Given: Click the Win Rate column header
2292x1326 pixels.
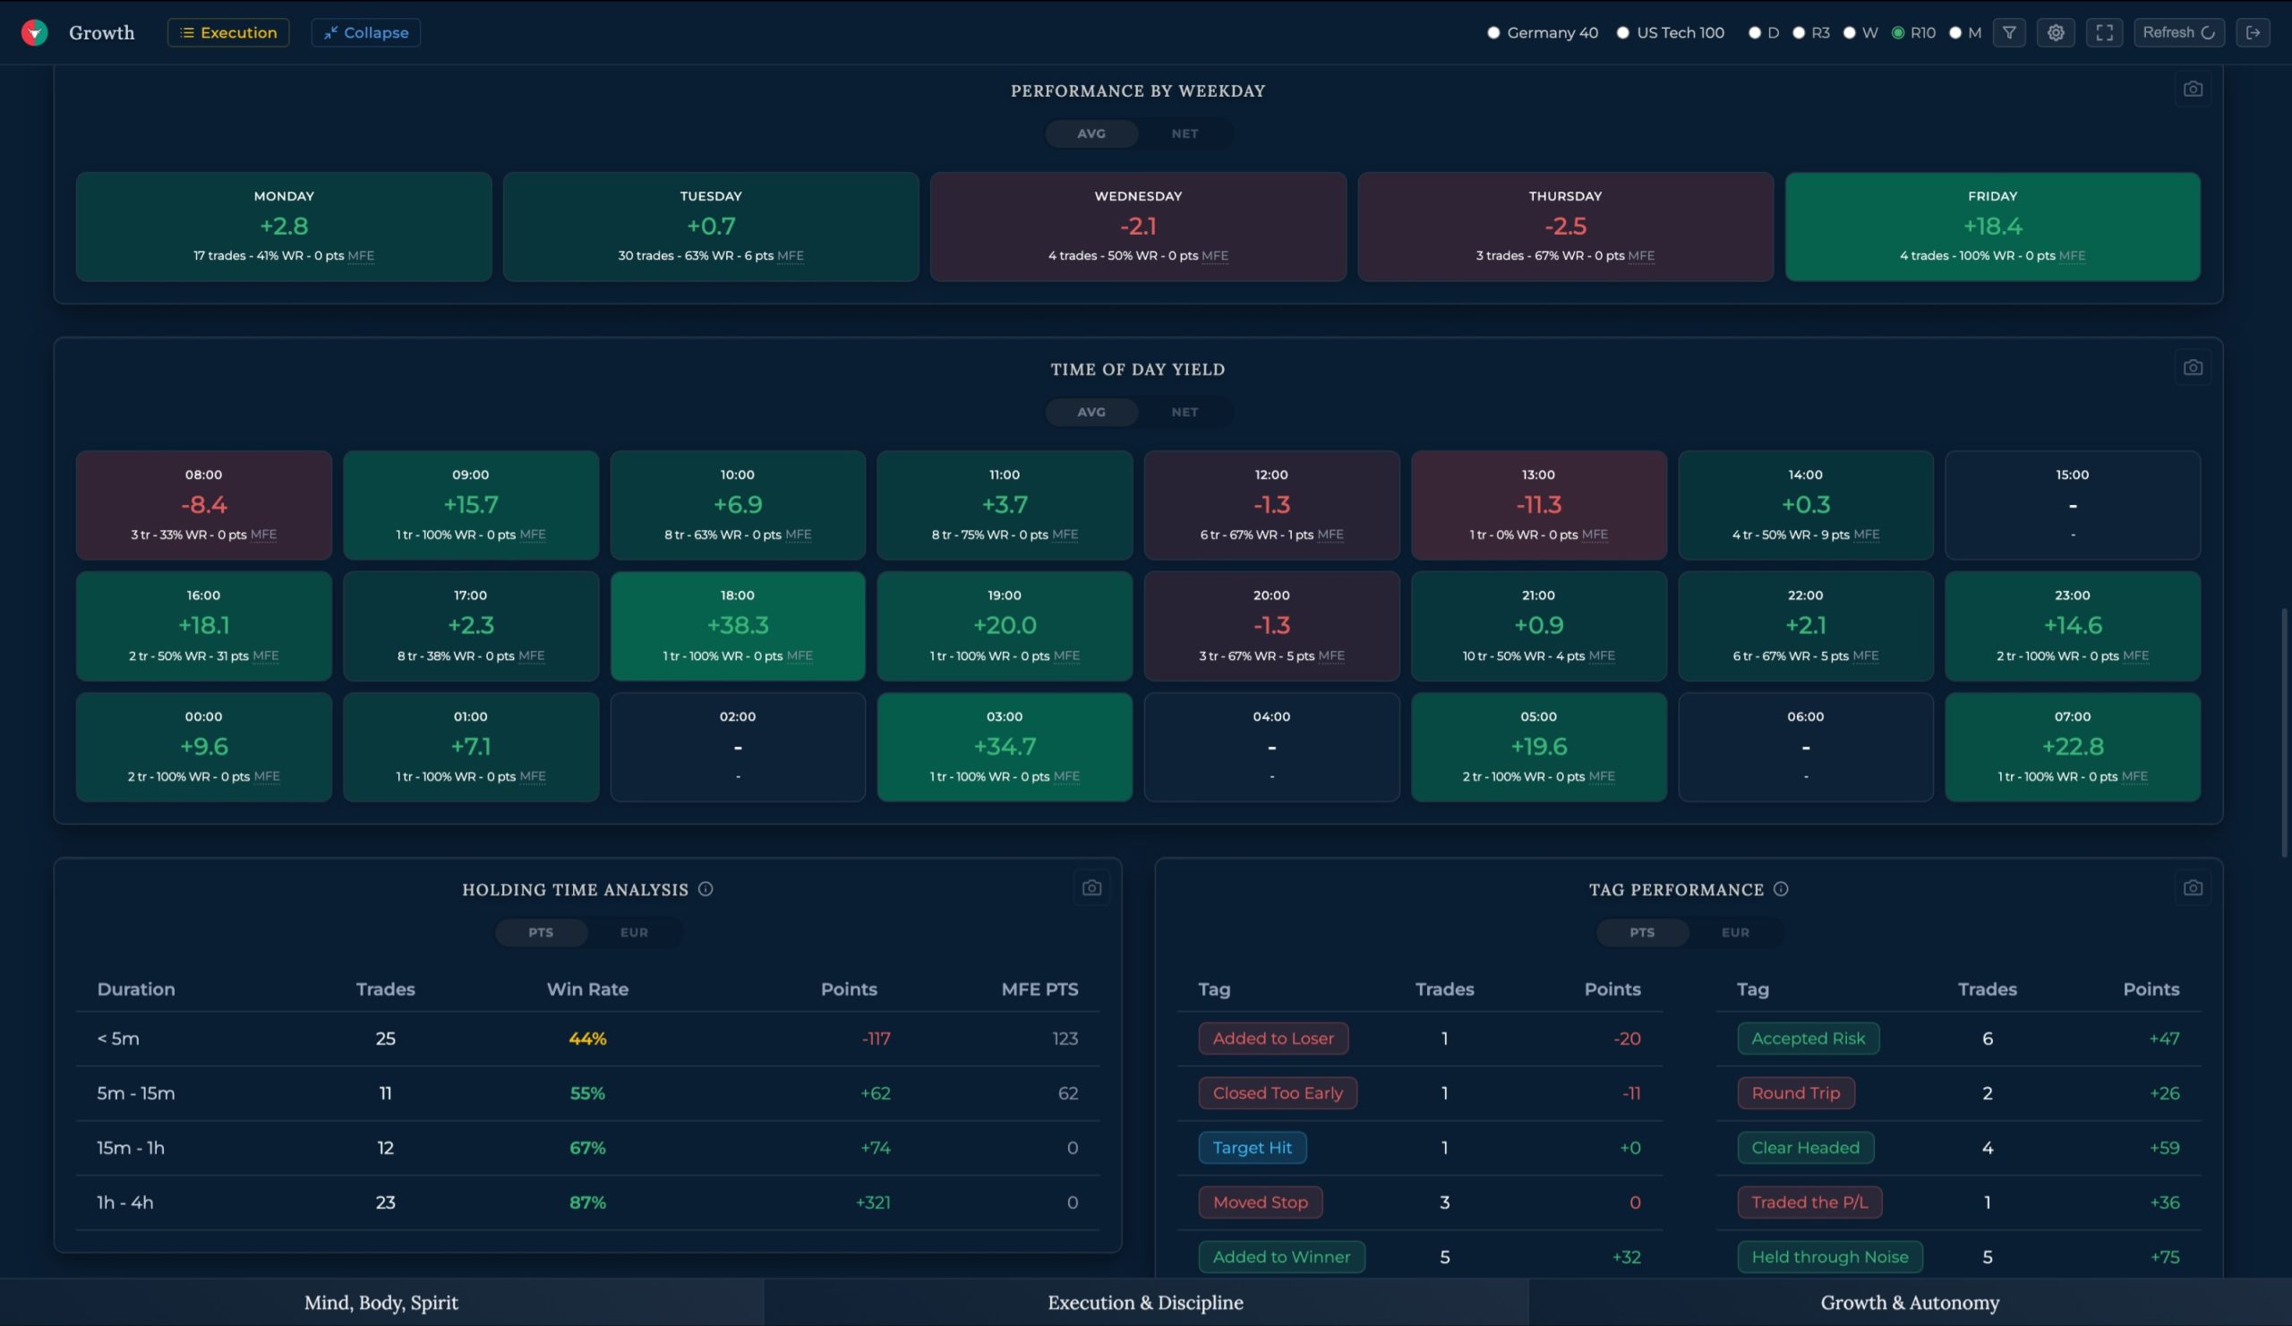Looking at the screenshot, I should pyautogui.click(x=586, y=988).
